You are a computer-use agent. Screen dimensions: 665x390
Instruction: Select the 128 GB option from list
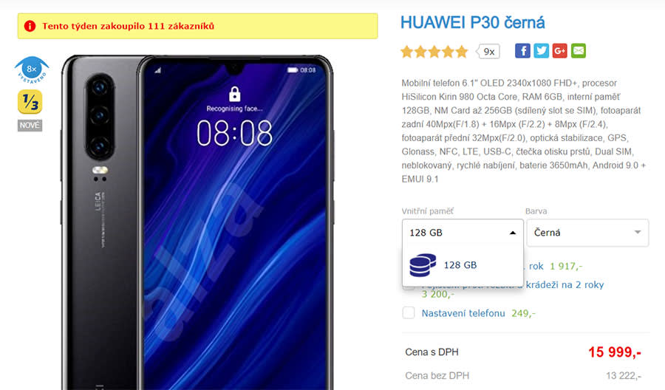point(463,265)
